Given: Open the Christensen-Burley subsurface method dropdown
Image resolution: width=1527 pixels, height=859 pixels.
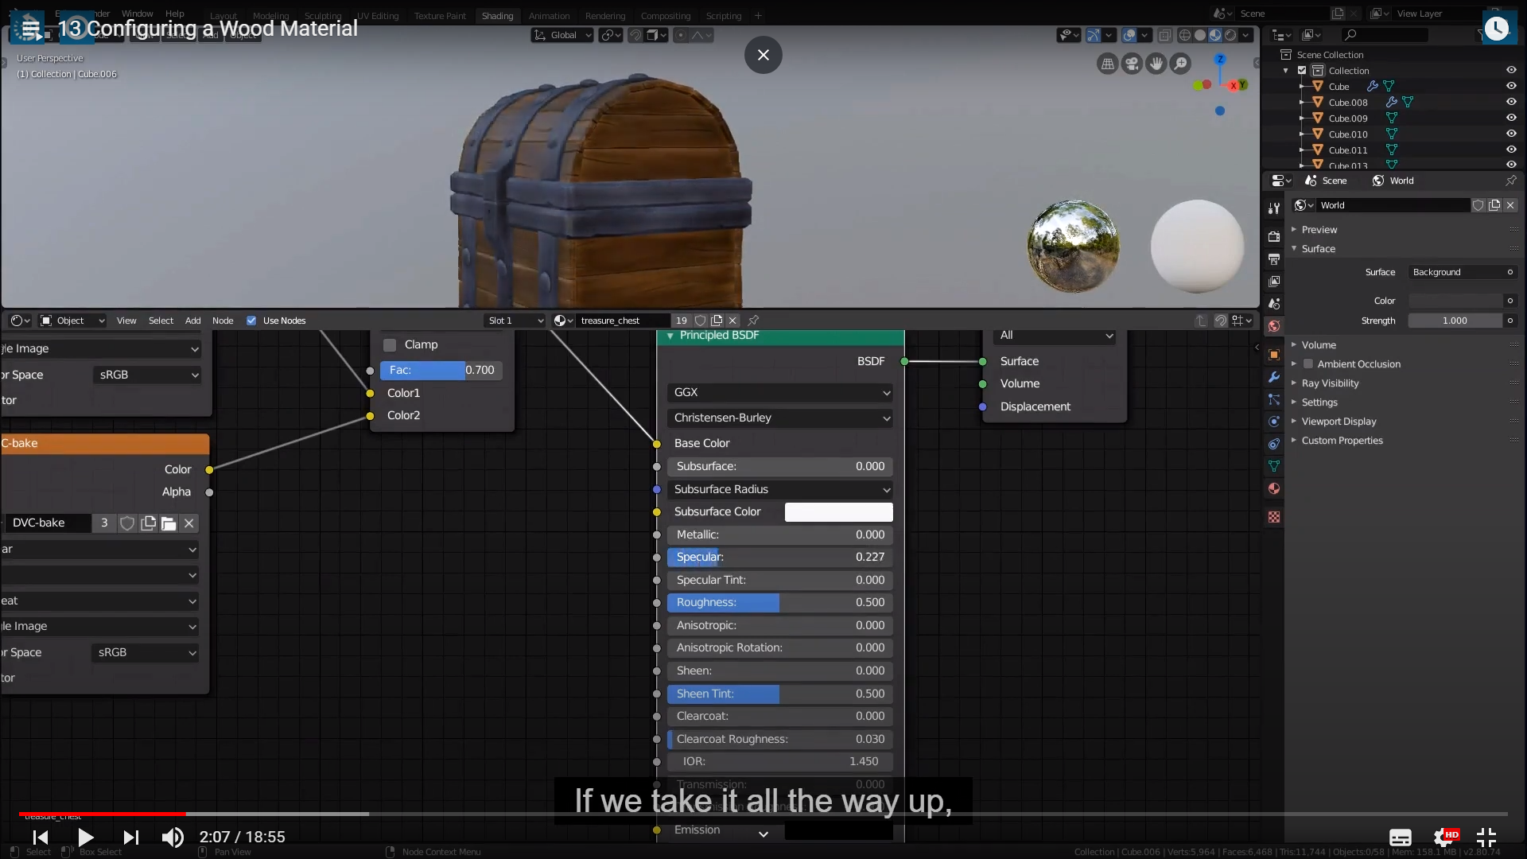Looking at the screenshot, I should coord(779,418).
